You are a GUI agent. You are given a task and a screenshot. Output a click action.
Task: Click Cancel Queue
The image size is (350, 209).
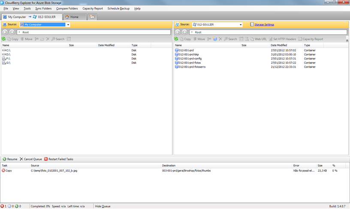[x=31, y=159]
